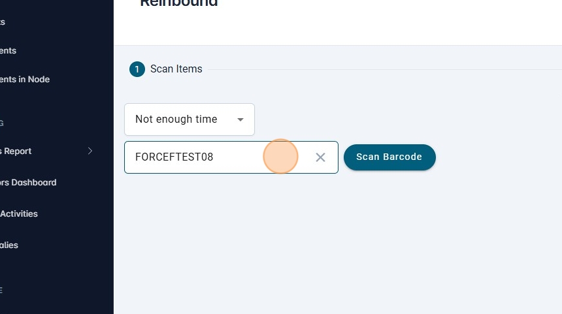Open the Activities sidebar entry
The image size is (562, 314).
(x=19, y=214)
